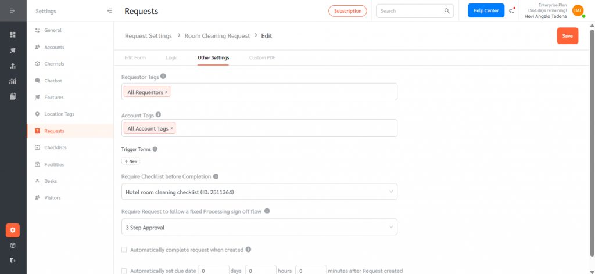Image resolution: width=595 pixels, height=274 pixels.
Task: Click the info icon beside Requestor Tags
Action: 163,76
